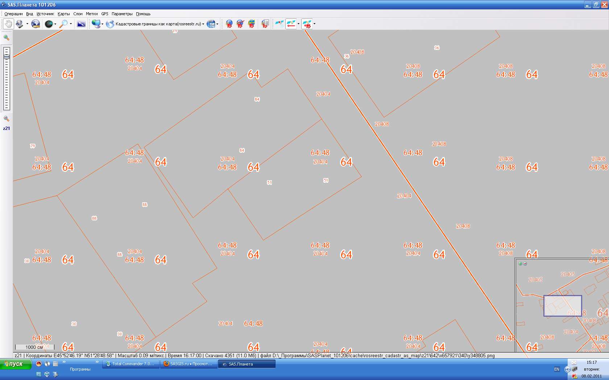Click the blue viewport rectangle in minimap
Viewport: 609px width, 380px height.
tap(562, 306)
